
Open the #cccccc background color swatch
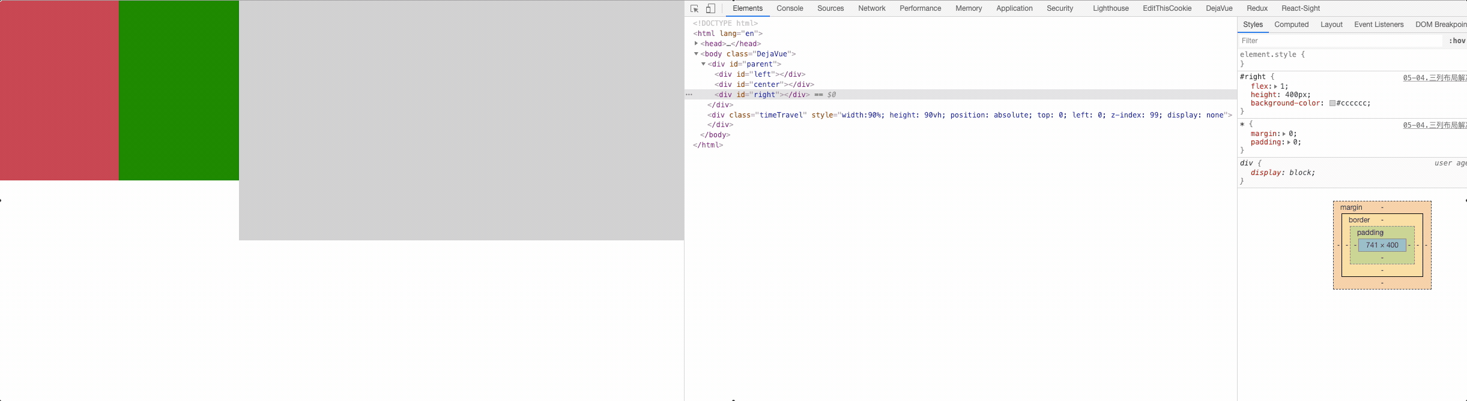click(x=1332, y=103)
